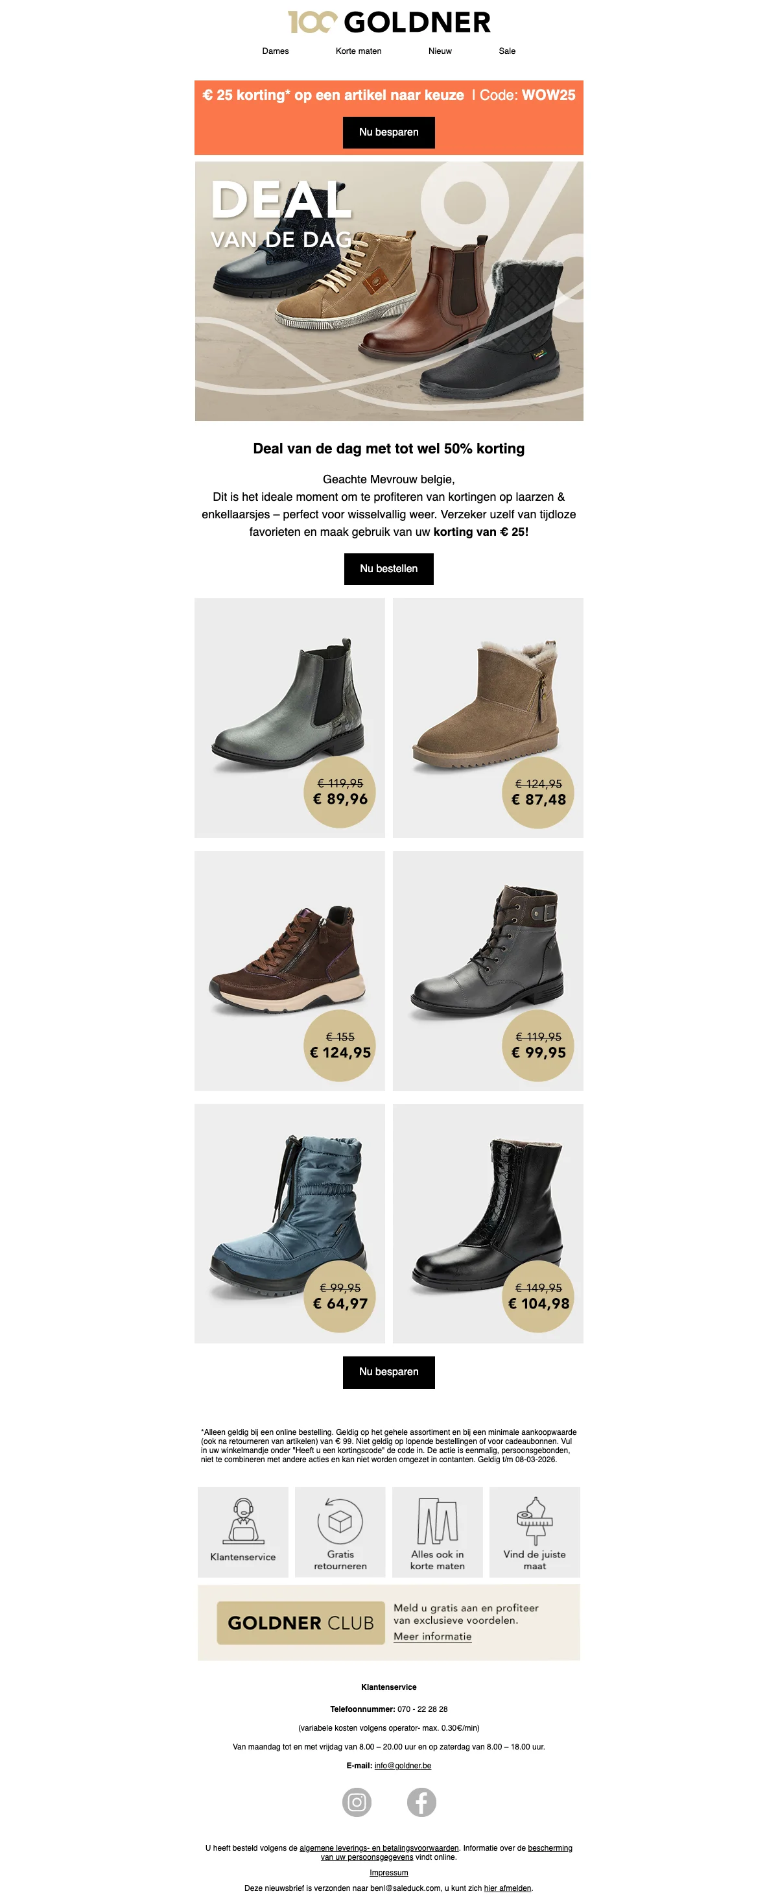The height and width of the screenshot is (1900, 778).
Task: Click the Goldner 100 logo
Action: coord(388,22)
